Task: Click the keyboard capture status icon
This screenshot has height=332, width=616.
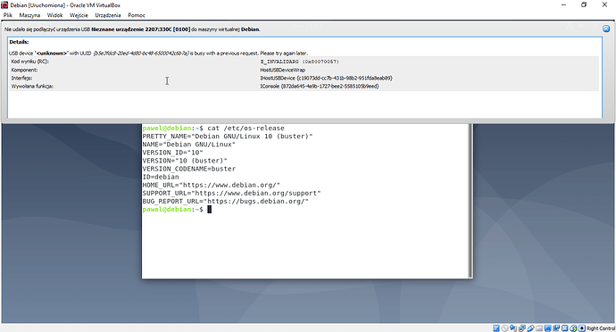Action: [x=582, y=328]
